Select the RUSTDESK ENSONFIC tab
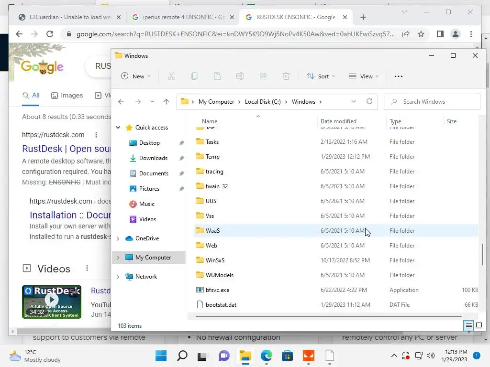The width and height of the screenshot is (490, 367). pos(296,17)
